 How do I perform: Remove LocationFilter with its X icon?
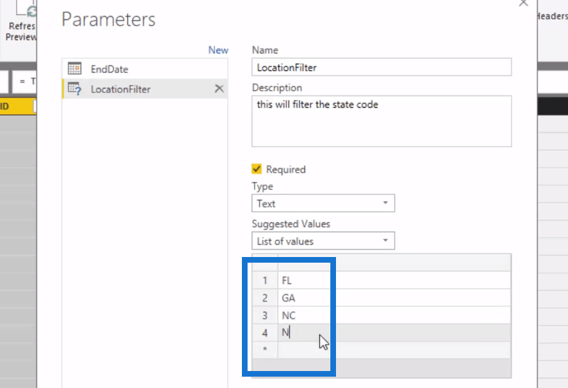(219, 89)
